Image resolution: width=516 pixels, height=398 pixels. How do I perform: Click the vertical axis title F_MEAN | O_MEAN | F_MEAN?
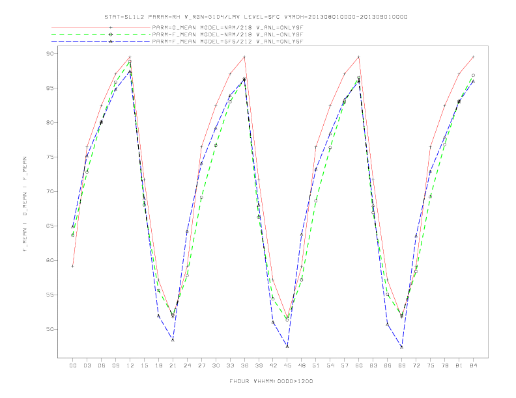click(x=25, y=204)
